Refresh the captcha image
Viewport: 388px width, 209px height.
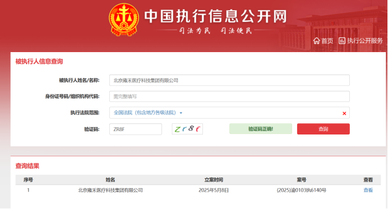click(x=187, y=129)
